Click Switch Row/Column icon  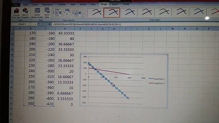tap(37, 13)
